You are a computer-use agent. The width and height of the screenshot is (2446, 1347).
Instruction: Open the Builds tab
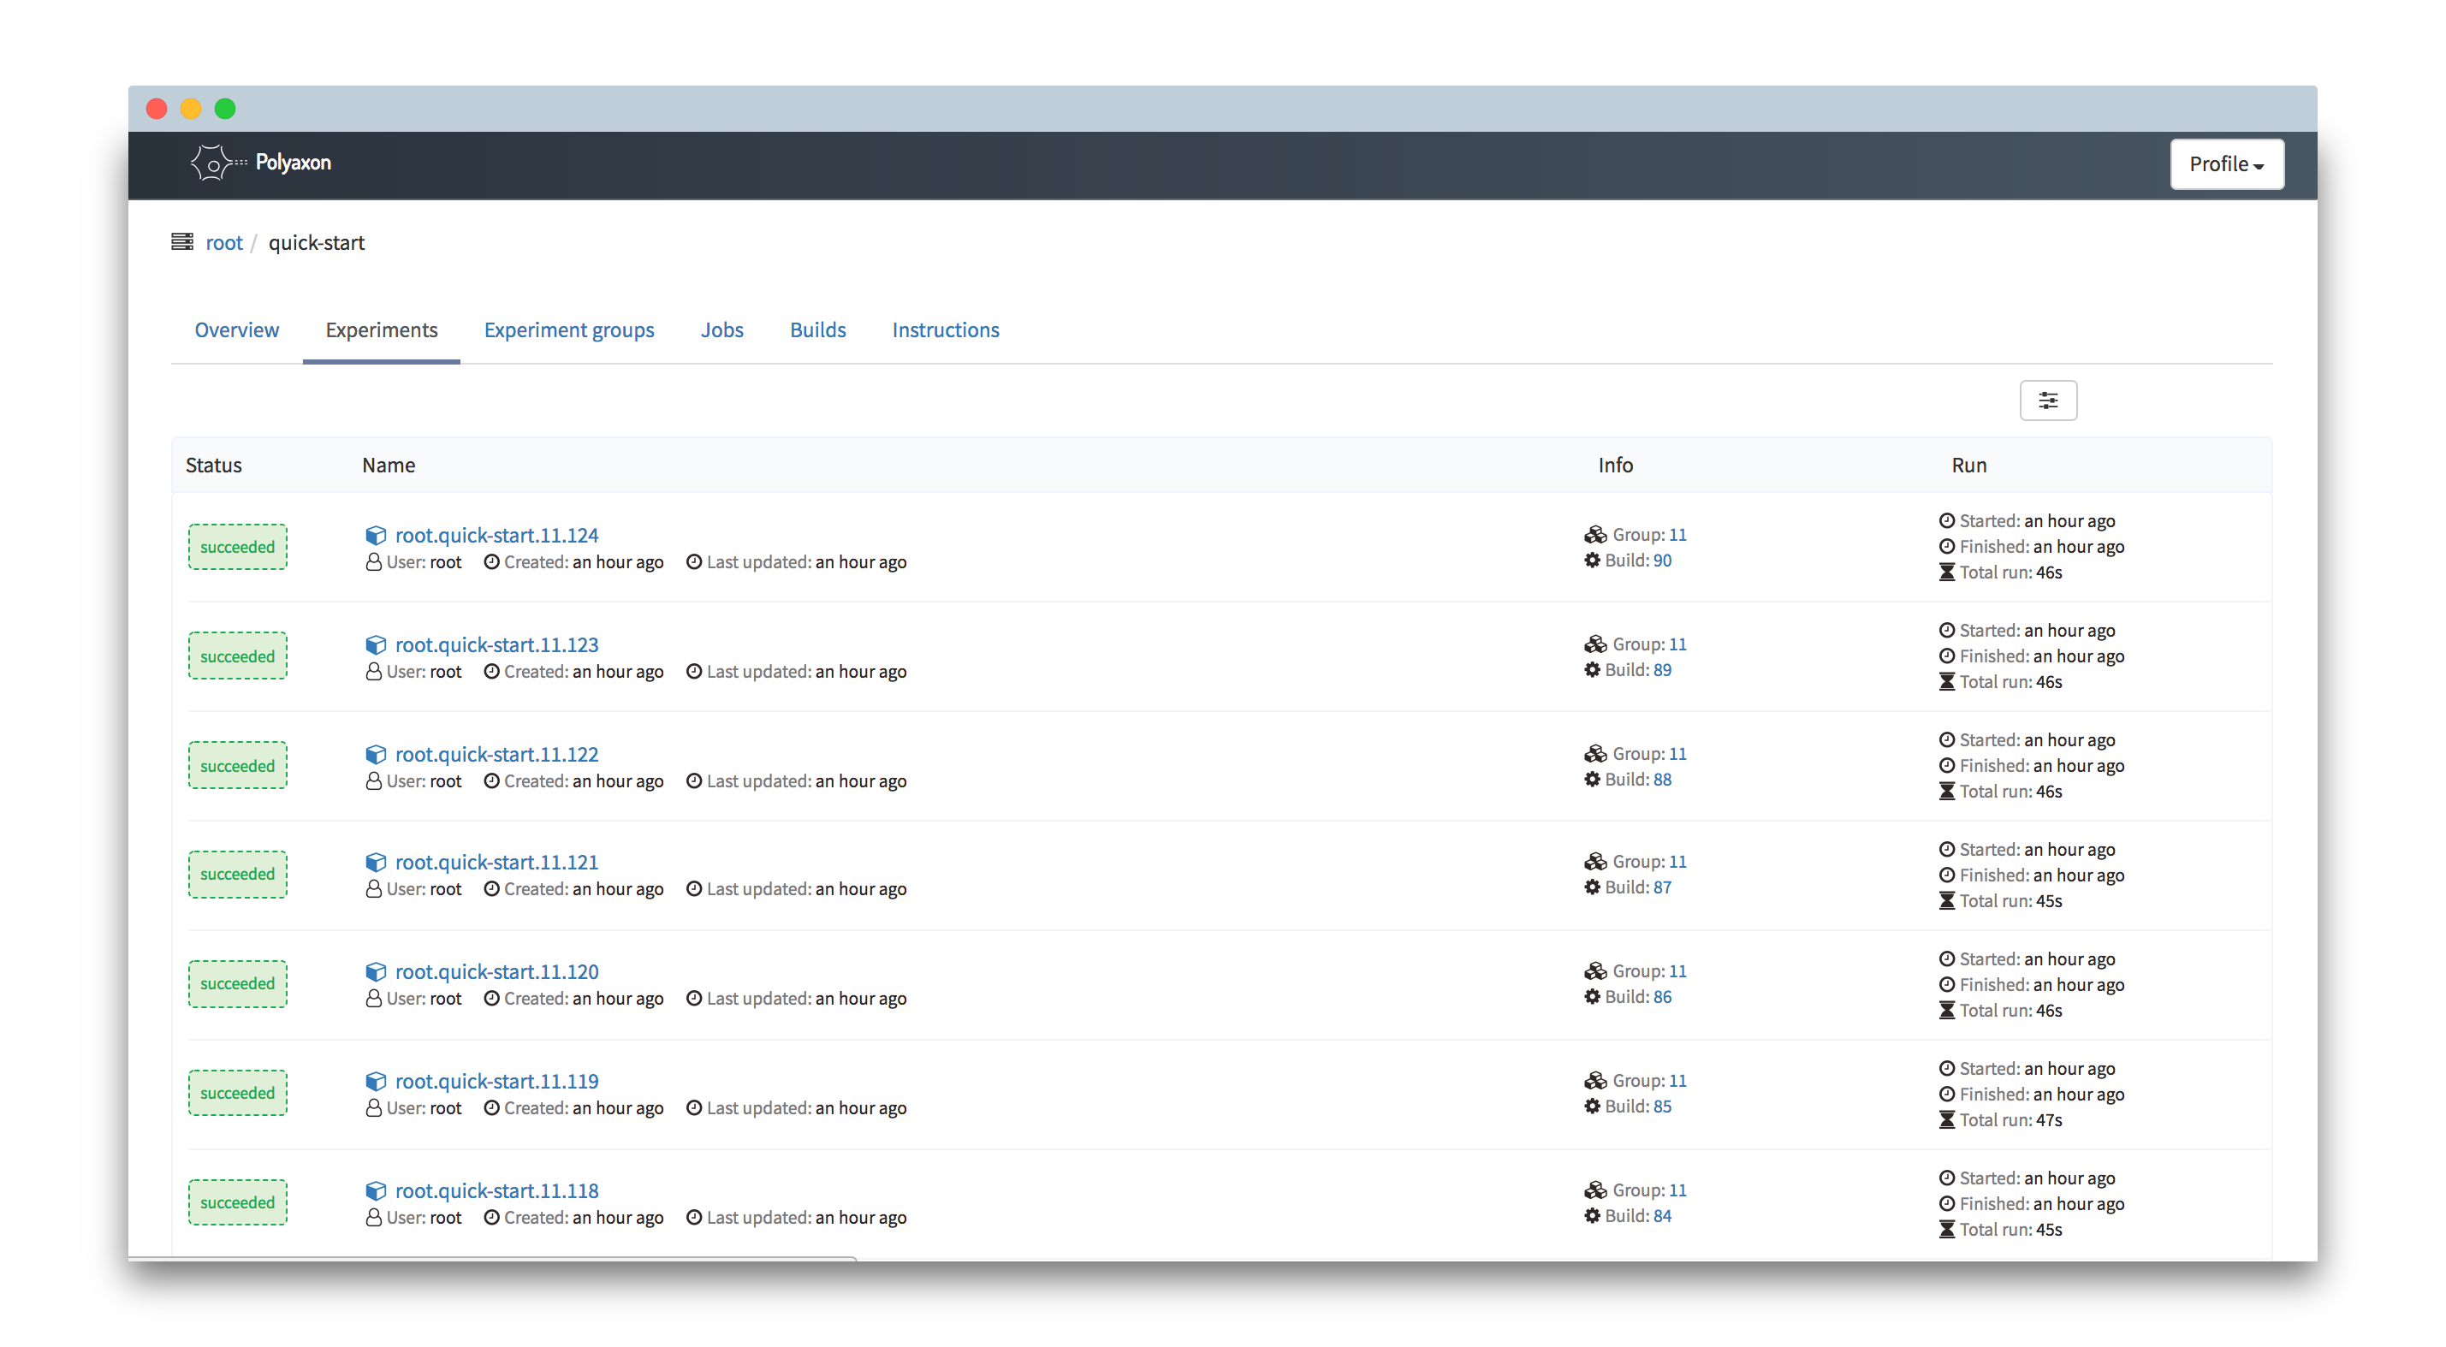[x=817, y=330]
